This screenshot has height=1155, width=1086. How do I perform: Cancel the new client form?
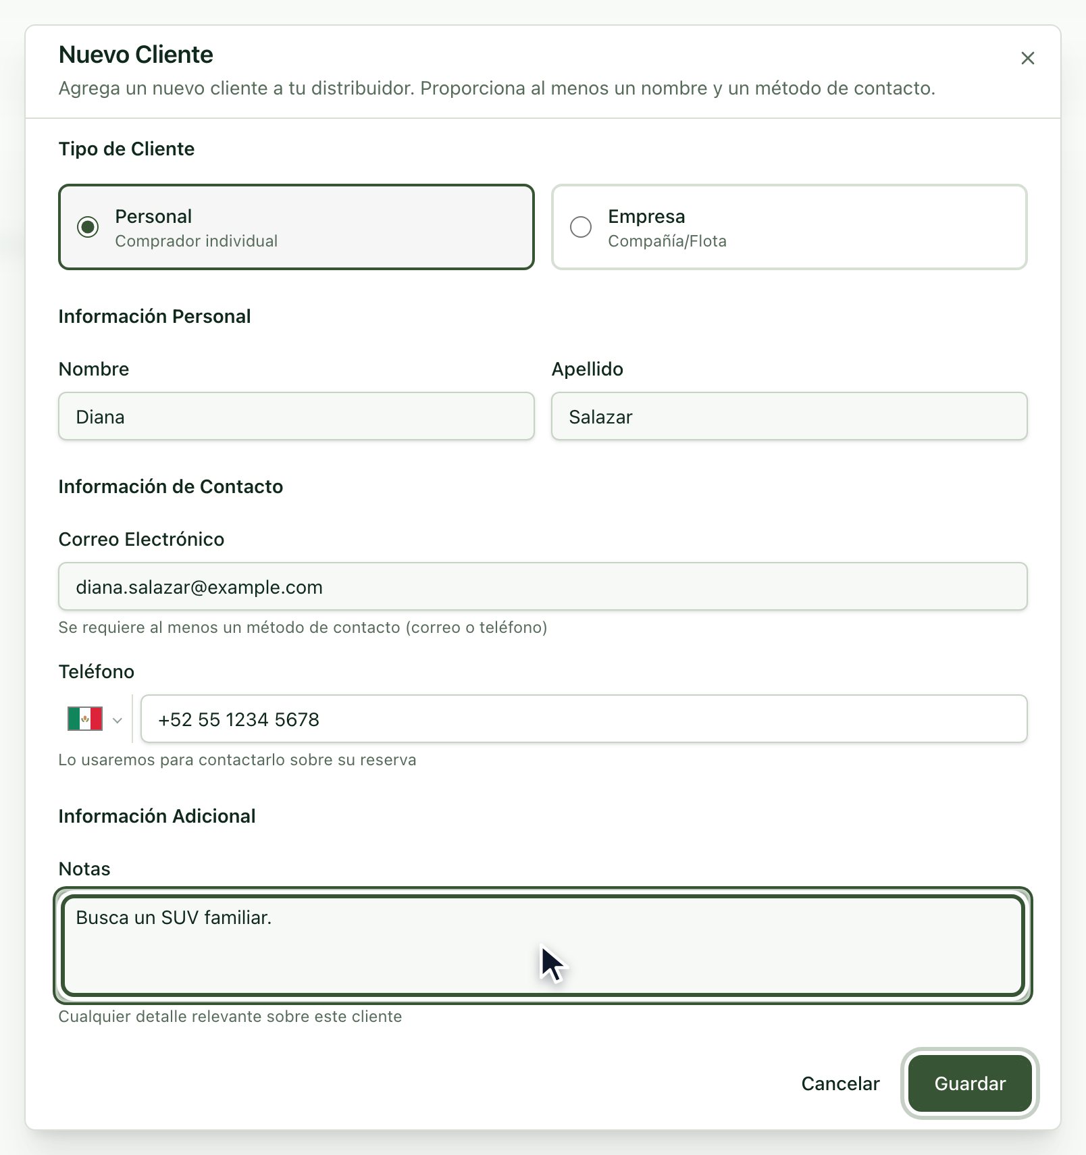tap(840, 1083)
